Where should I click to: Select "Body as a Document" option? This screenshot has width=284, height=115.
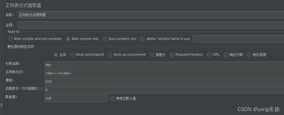pos(110,55)
